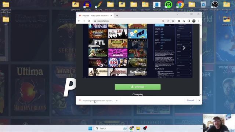
Task: Select the FS-UAE desktop folder
Action: [133, 6]
